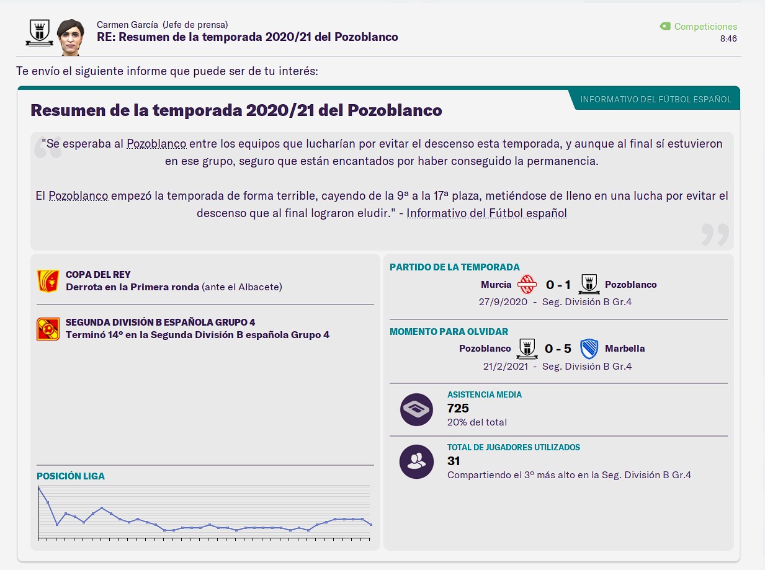The width and height of the screenshot is (765, 570).
Task: Open first underlined Pozoblanco link in quote
Action: tap(156, 144)
